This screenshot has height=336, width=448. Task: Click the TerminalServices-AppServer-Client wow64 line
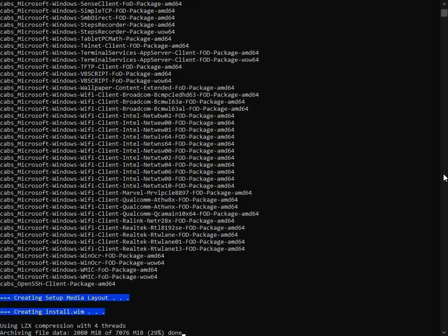tap(129, 59)
